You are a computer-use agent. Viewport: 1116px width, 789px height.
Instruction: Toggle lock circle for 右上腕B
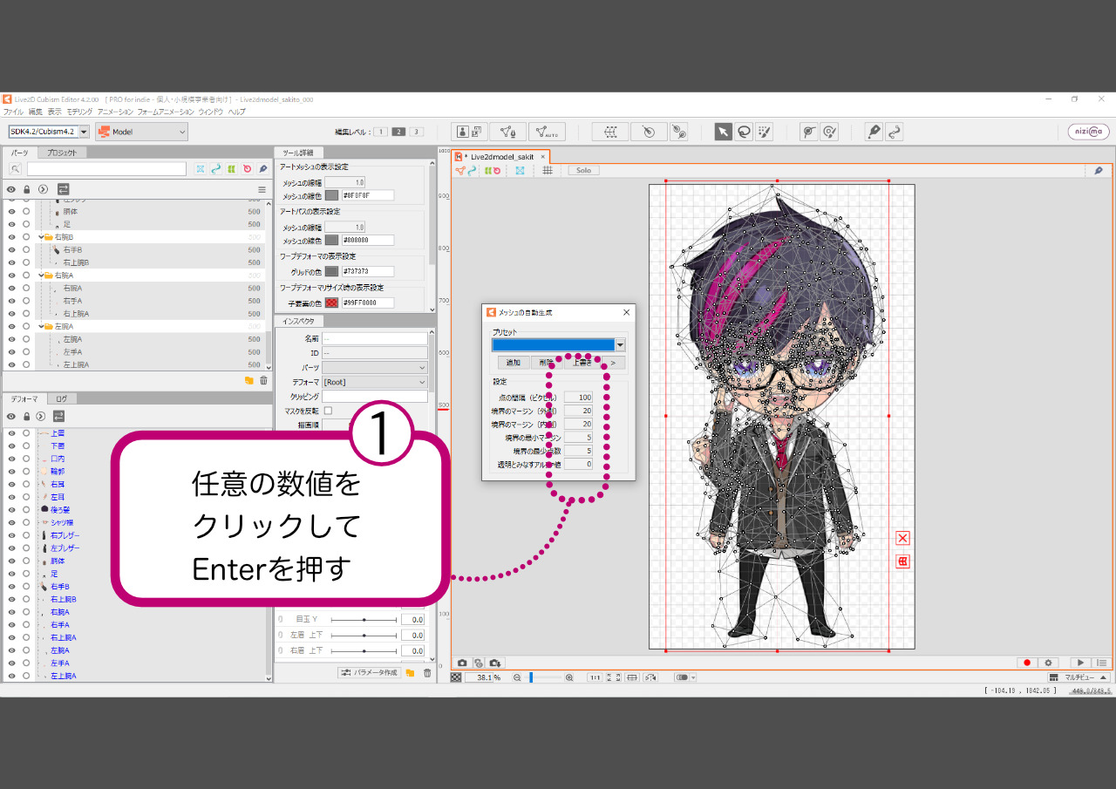pos(26,262)
